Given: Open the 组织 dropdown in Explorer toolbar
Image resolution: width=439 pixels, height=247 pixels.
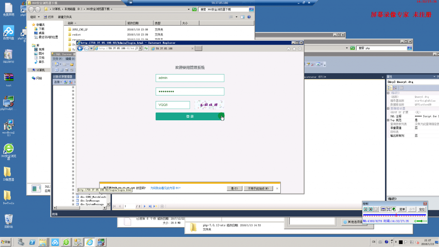Looking at the screenshot, I should coord(34,17).
